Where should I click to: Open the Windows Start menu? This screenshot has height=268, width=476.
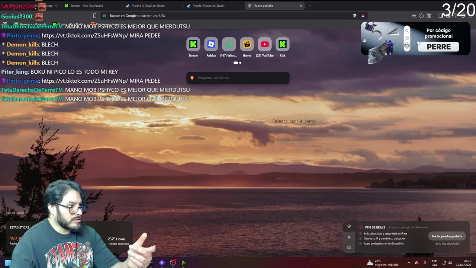tap(8, 263)
